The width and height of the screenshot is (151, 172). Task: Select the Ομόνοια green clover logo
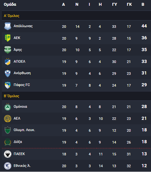8,107
